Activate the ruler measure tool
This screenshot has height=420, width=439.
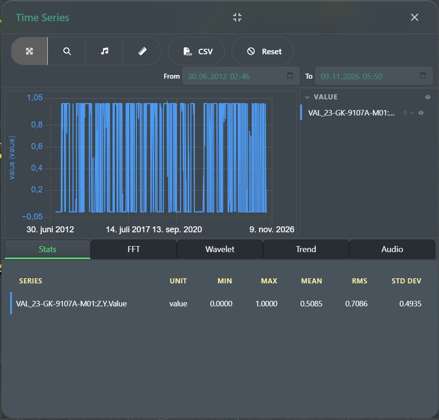142,51
